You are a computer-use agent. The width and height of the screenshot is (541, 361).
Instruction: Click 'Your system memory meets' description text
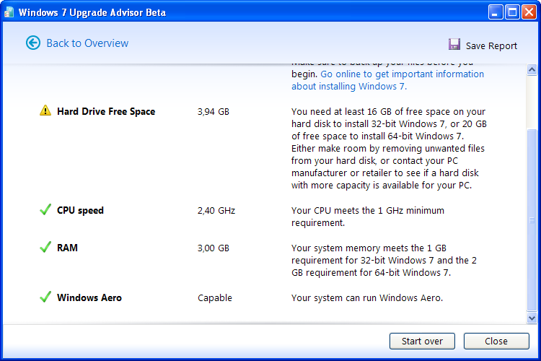(x=384, y=260)
